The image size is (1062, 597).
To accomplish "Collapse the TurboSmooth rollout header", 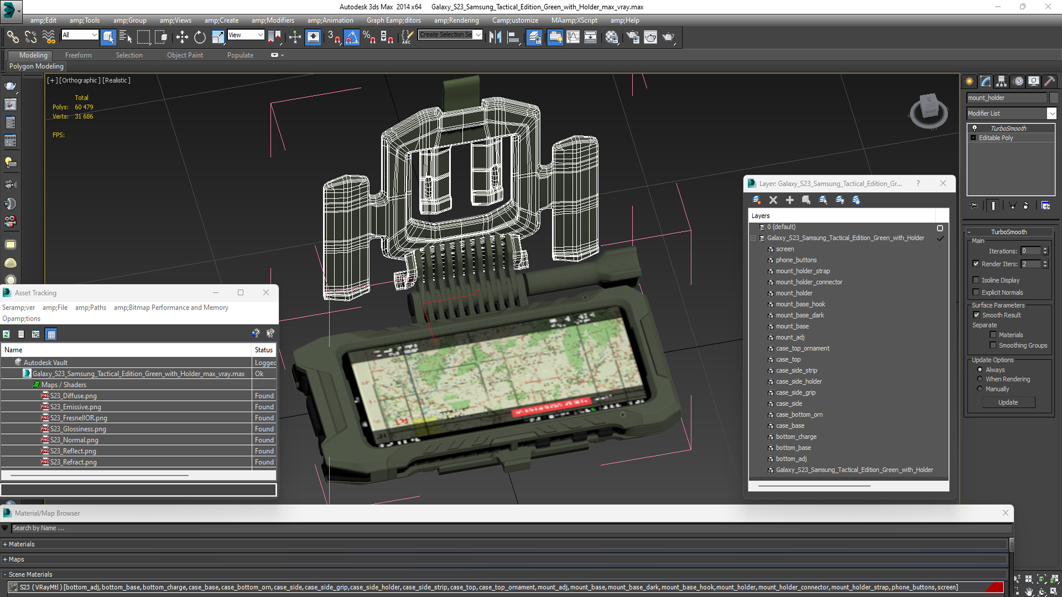I will pos(1008,232).
